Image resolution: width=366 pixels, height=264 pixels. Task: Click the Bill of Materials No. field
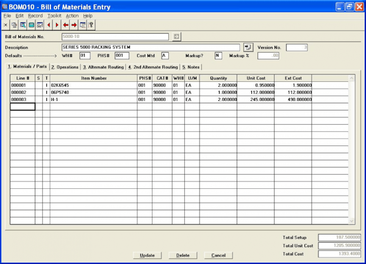(x=115, y=37)
